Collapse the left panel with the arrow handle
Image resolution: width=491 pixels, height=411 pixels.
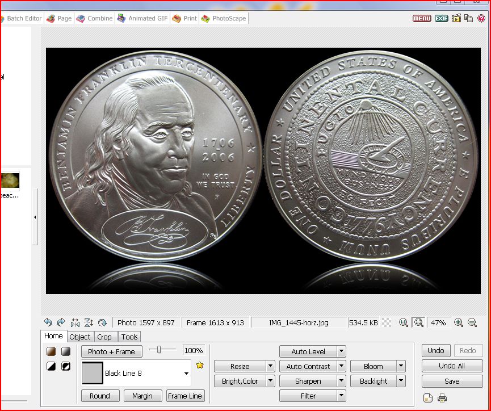pos(35,217)
